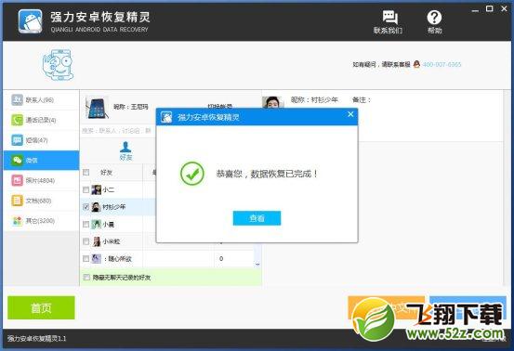Click the WeChat logo icon in sidebar
The image size is (514, 351).
pyautogui.click(x=17, y=160)
